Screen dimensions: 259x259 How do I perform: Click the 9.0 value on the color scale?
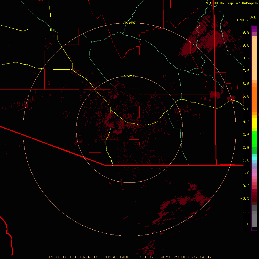coord(246,45)
